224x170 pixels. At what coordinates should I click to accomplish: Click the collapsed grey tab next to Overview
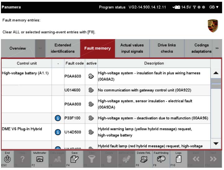[x=40, y=48]
